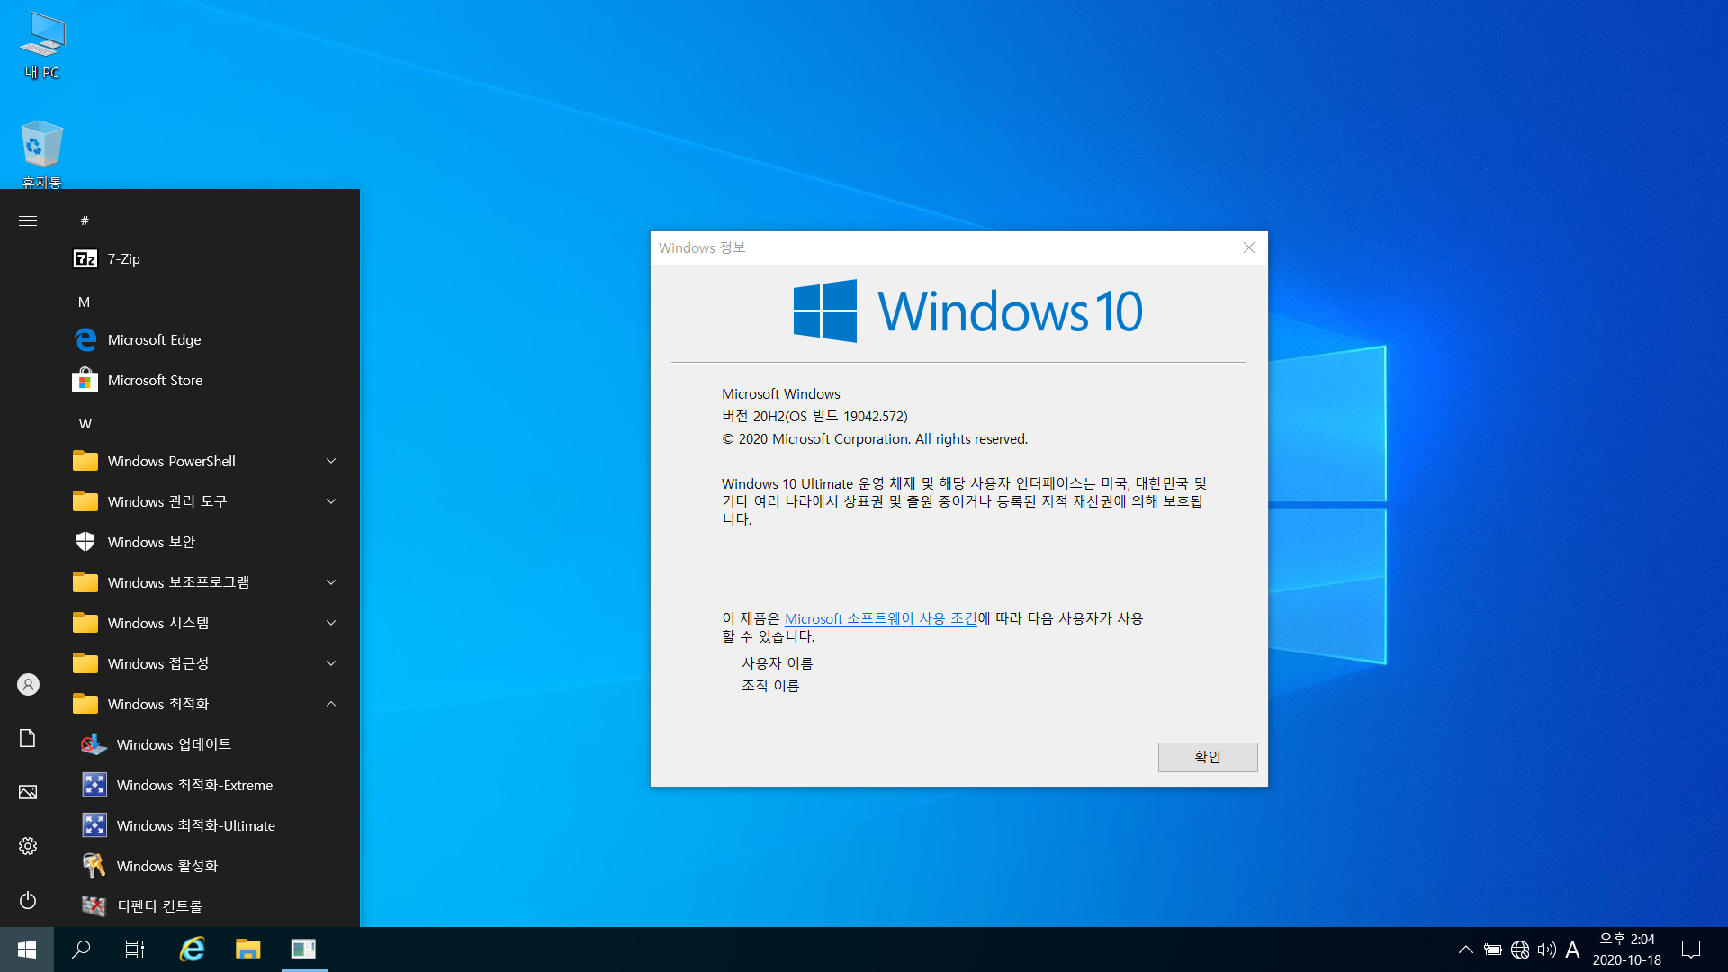
Task: Launch Microsoft Edge from Start list
Action: coord(207,340)
